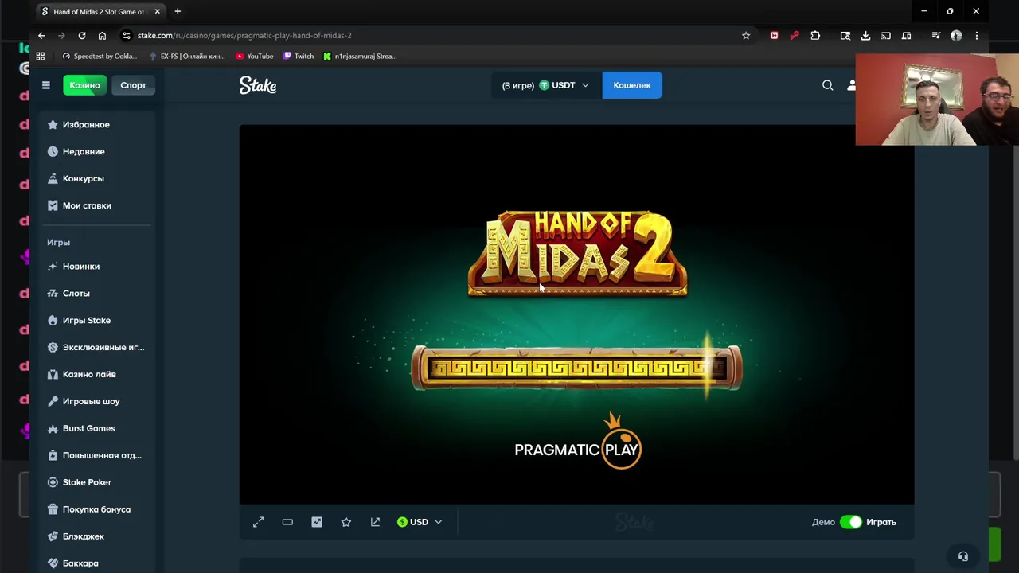1019x573 pixels.
Task: Open the site search magnifier
Action: [828, 85]
